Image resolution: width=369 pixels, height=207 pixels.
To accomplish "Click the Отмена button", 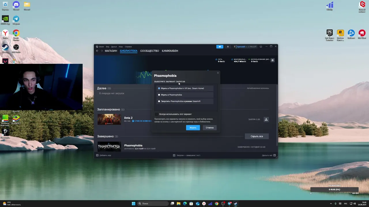I will [x=210, y=128].
